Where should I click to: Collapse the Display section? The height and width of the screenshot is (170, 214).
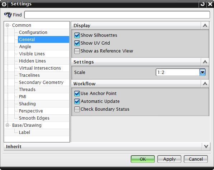tap(205, 25)
